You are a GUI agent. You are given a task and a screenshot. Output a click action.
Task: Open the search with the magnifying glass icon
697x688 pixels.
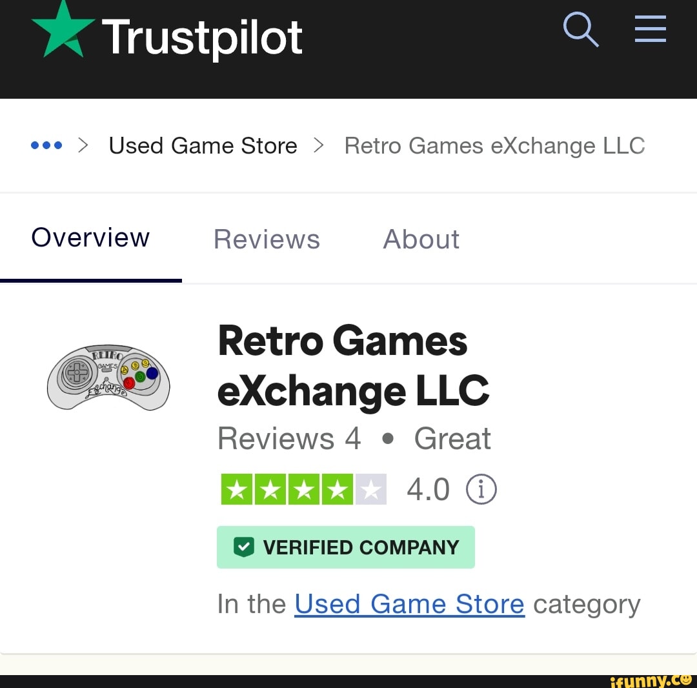coord(580,29)
